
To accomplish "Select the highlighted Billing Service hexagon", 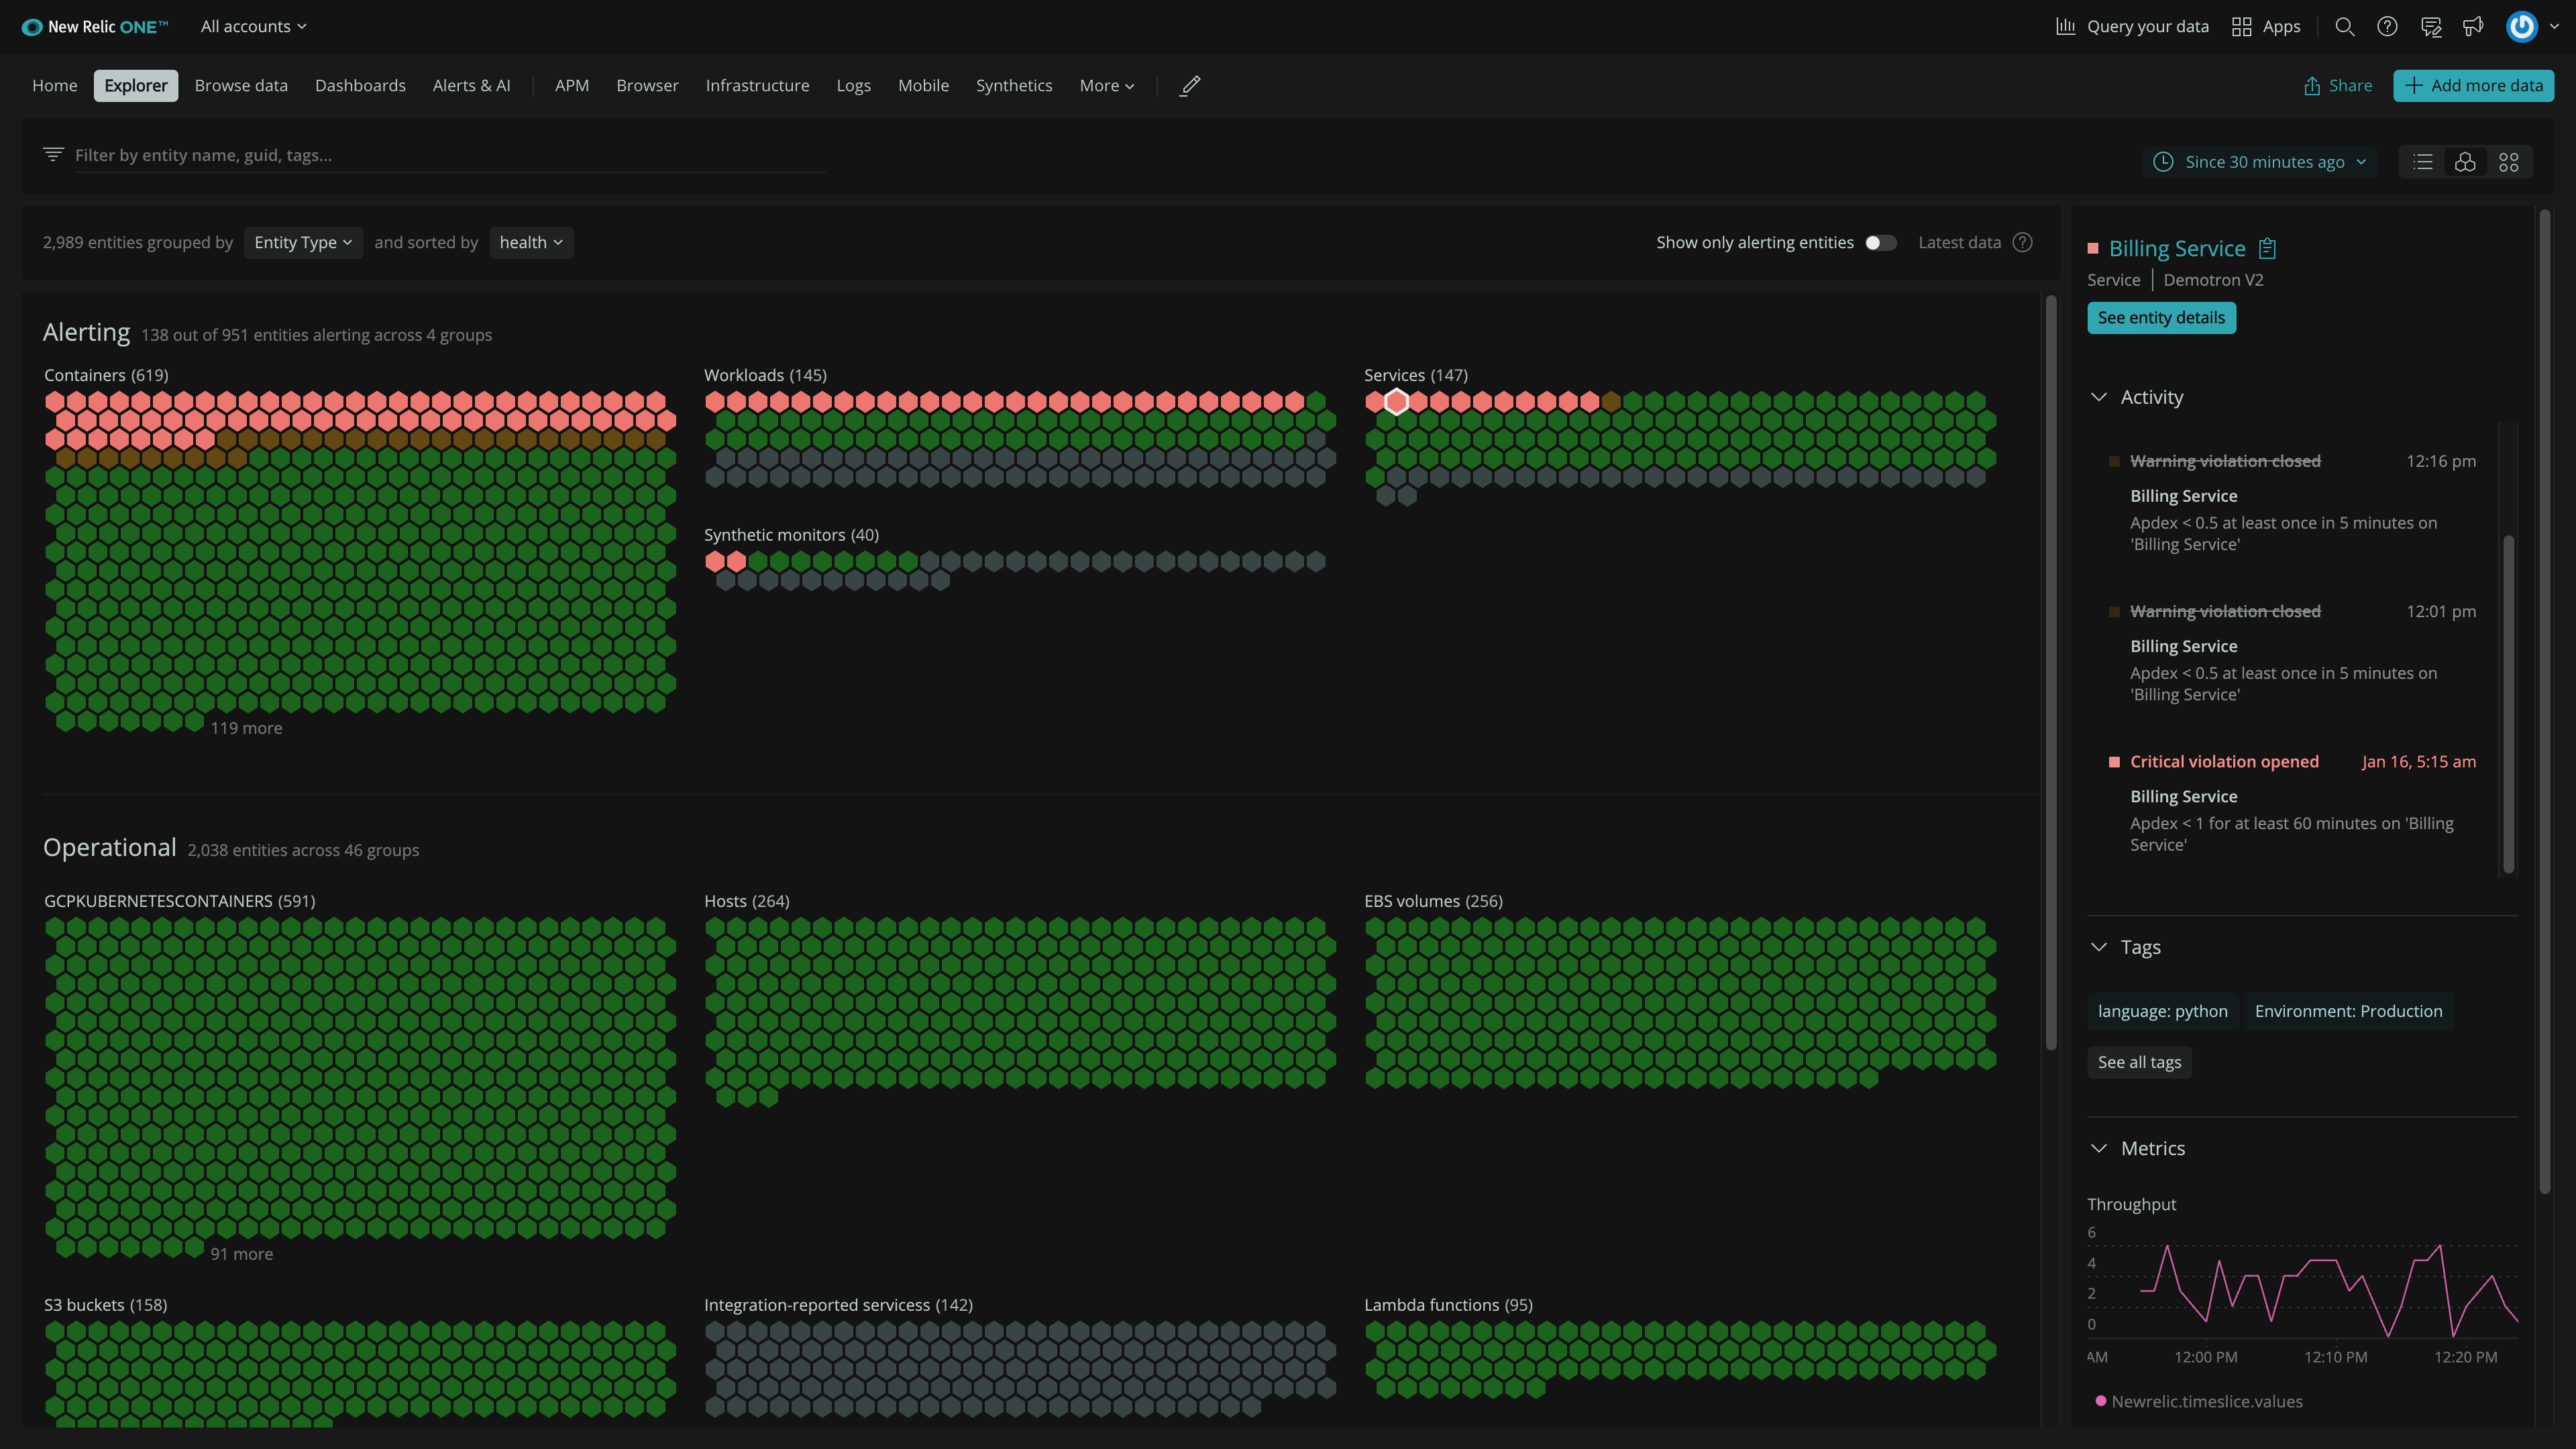I will coord(1397,402).
